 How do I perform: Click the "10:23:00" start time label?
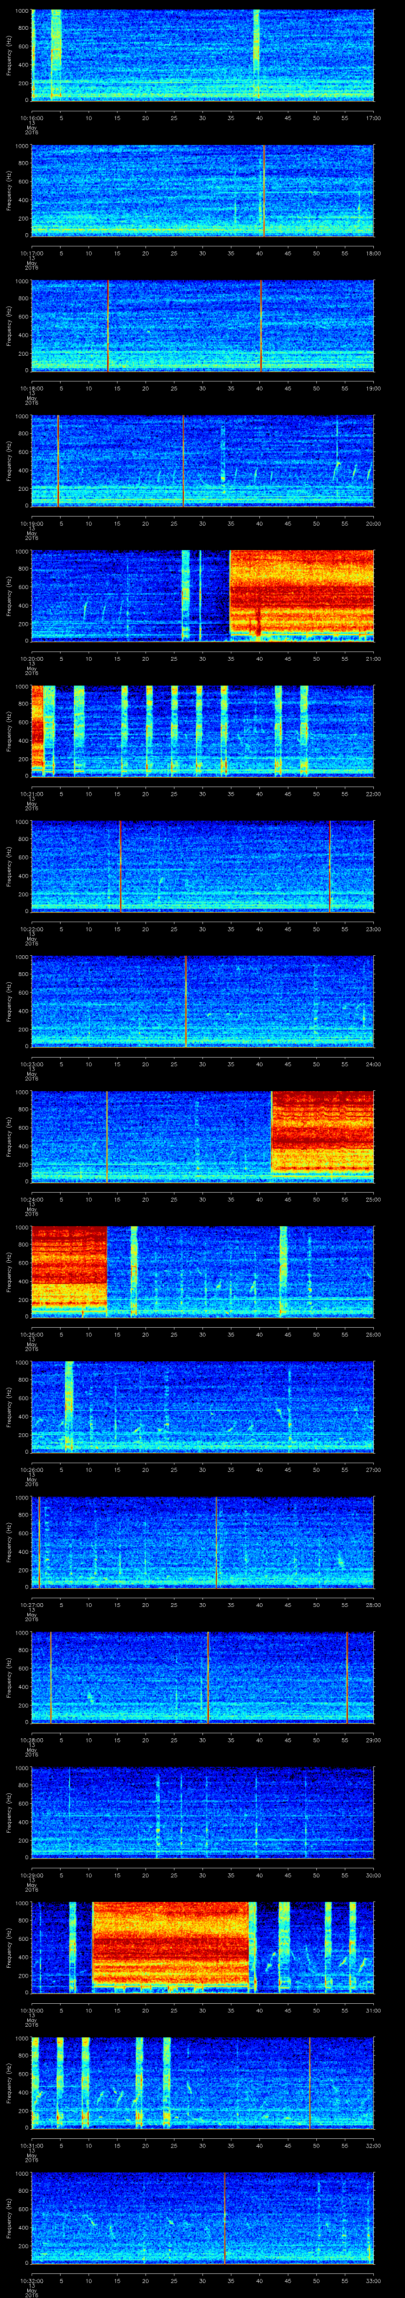tap(31, 1064)
